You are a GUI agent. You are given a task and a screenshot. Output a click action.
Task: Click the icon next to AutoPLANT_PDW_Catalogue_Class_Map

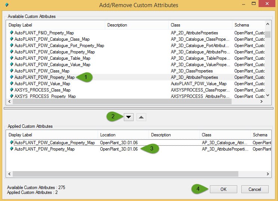click(12, 39)
